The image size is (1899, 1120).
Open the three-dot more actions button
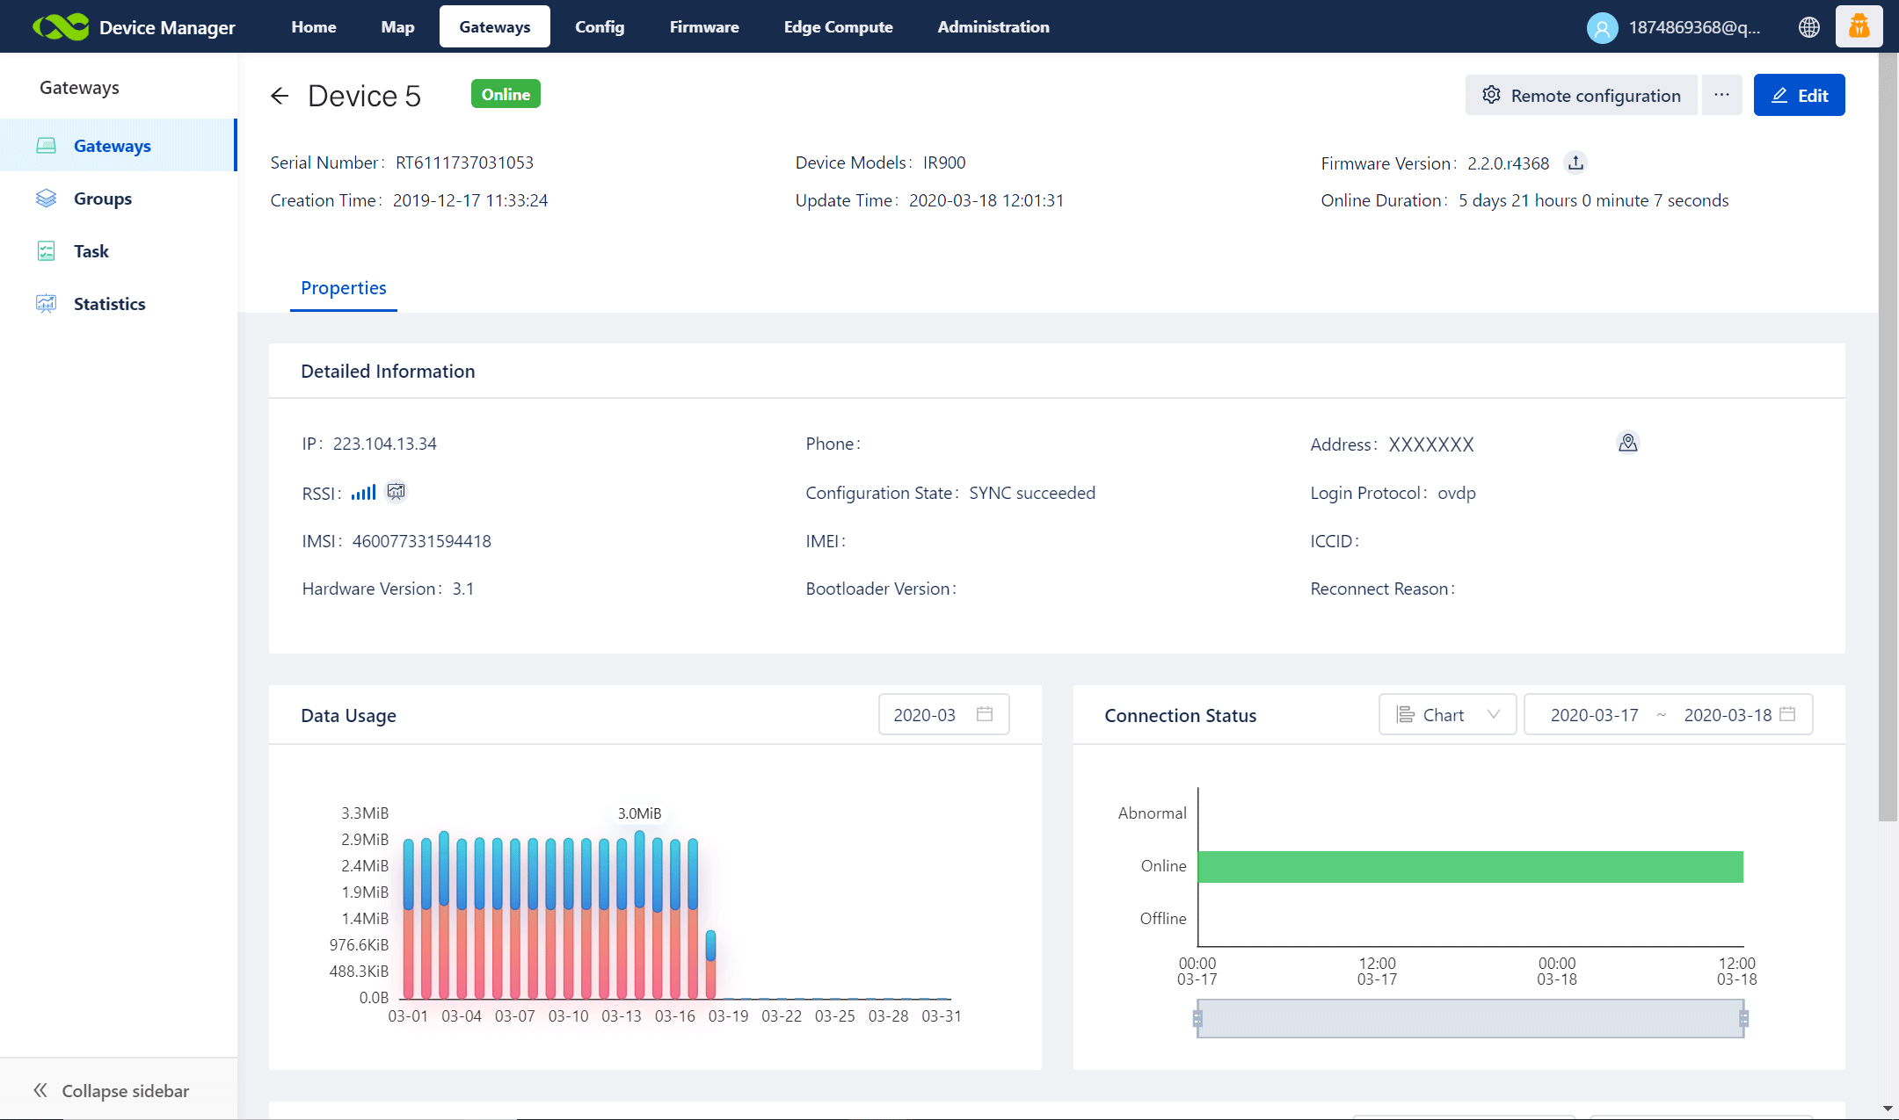coord(1721,95)
